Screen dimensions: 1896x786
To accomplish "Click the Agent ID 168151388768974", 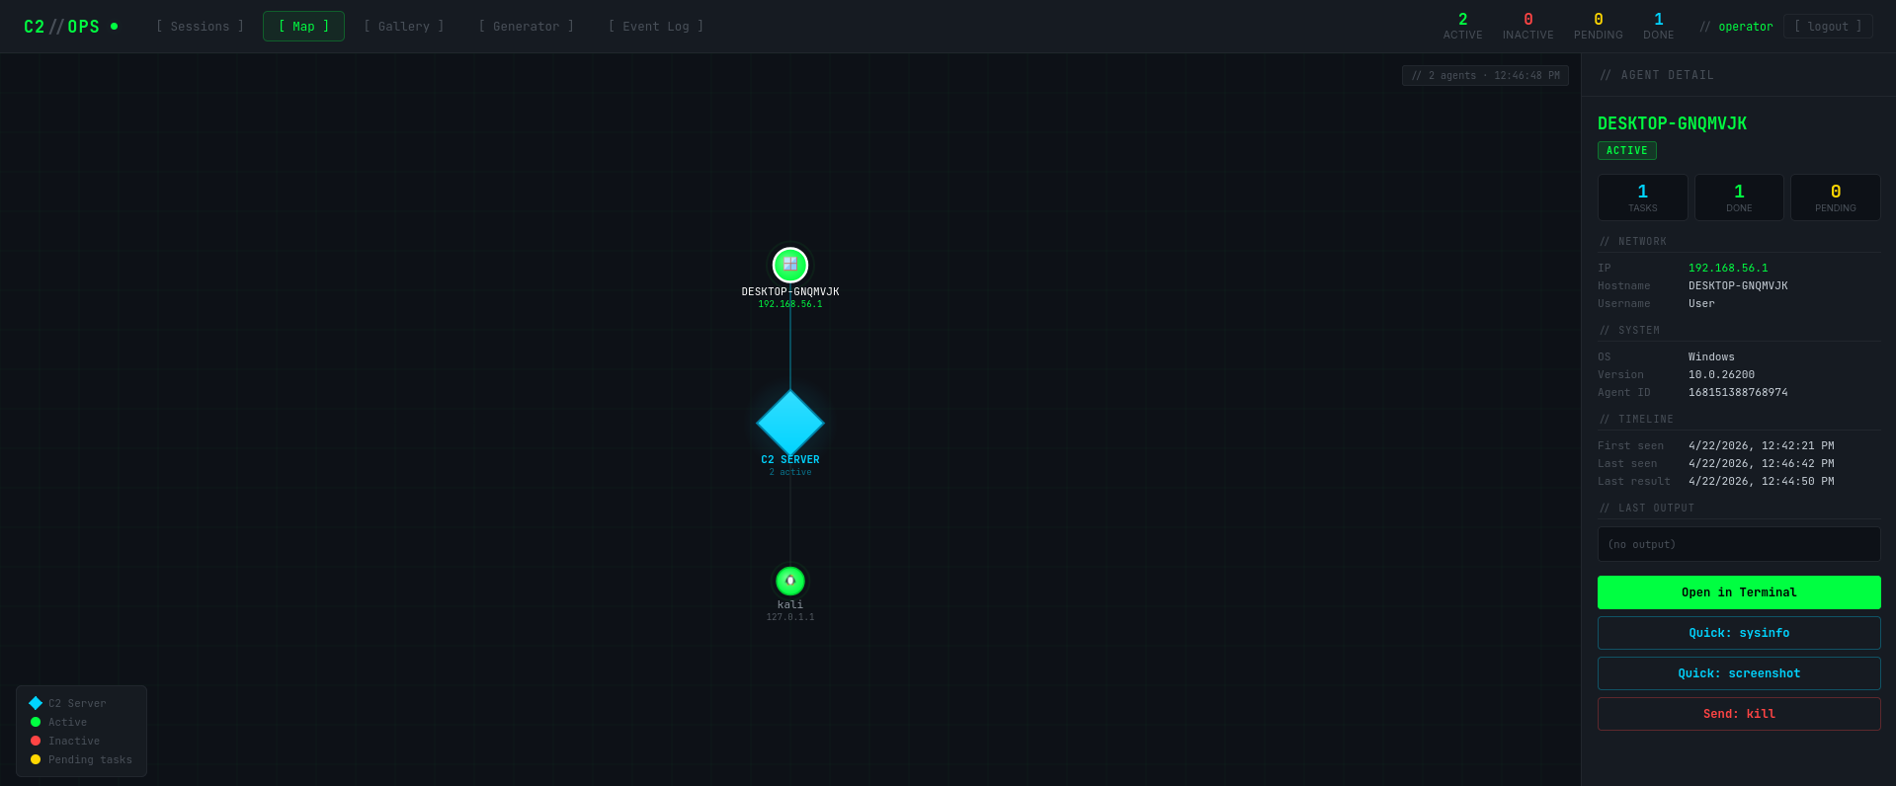I will [x=1738, y=392].
